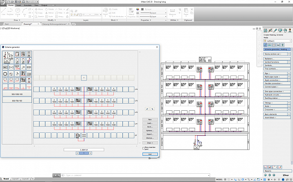Expand the Symbol functions dropdown arrow
Image resolution: width=293 pixels, height=182 pixels.
[x=289, y=62]
